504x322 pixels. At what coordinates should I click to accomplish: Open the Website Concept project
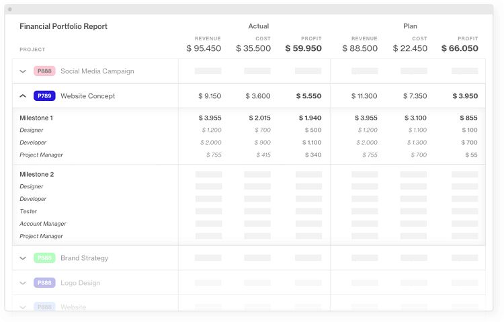pos(88,96)
